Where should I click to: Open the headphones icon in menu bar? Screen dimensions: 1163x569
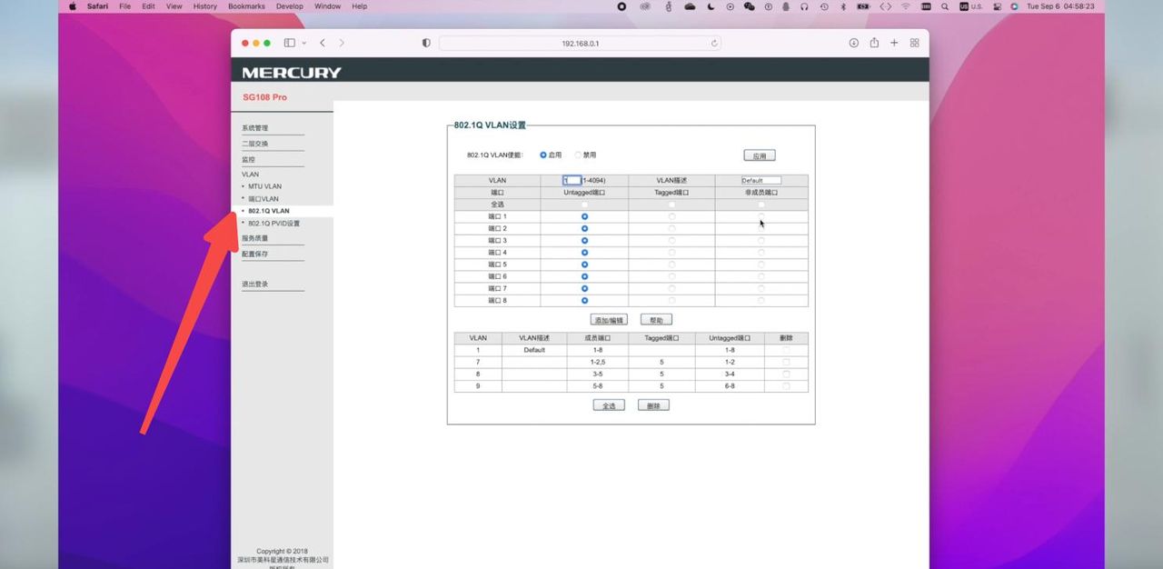pos(804,6)
